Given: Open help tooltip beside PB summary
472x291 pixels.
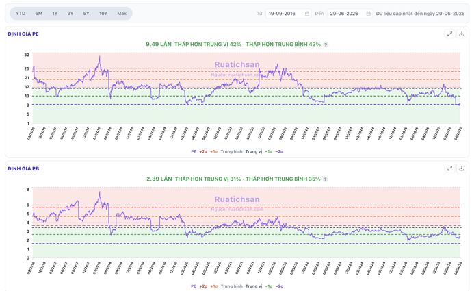Looking at the screenshot, I should [x=325, y=179].
